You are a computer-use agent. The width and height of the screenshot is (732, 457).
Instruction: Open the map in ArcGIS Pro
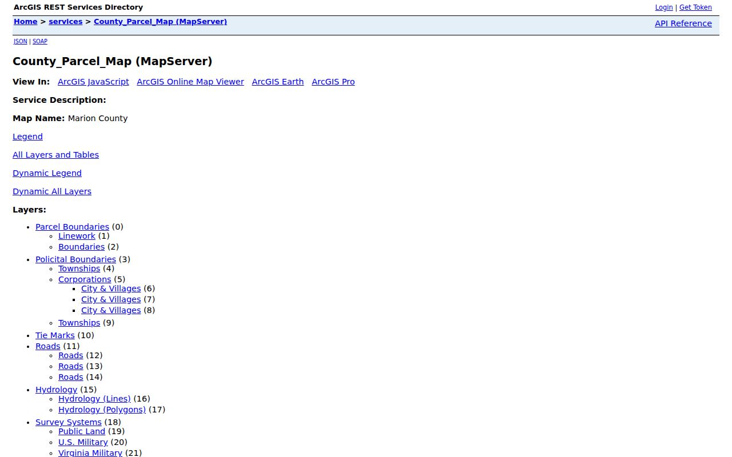333,82
